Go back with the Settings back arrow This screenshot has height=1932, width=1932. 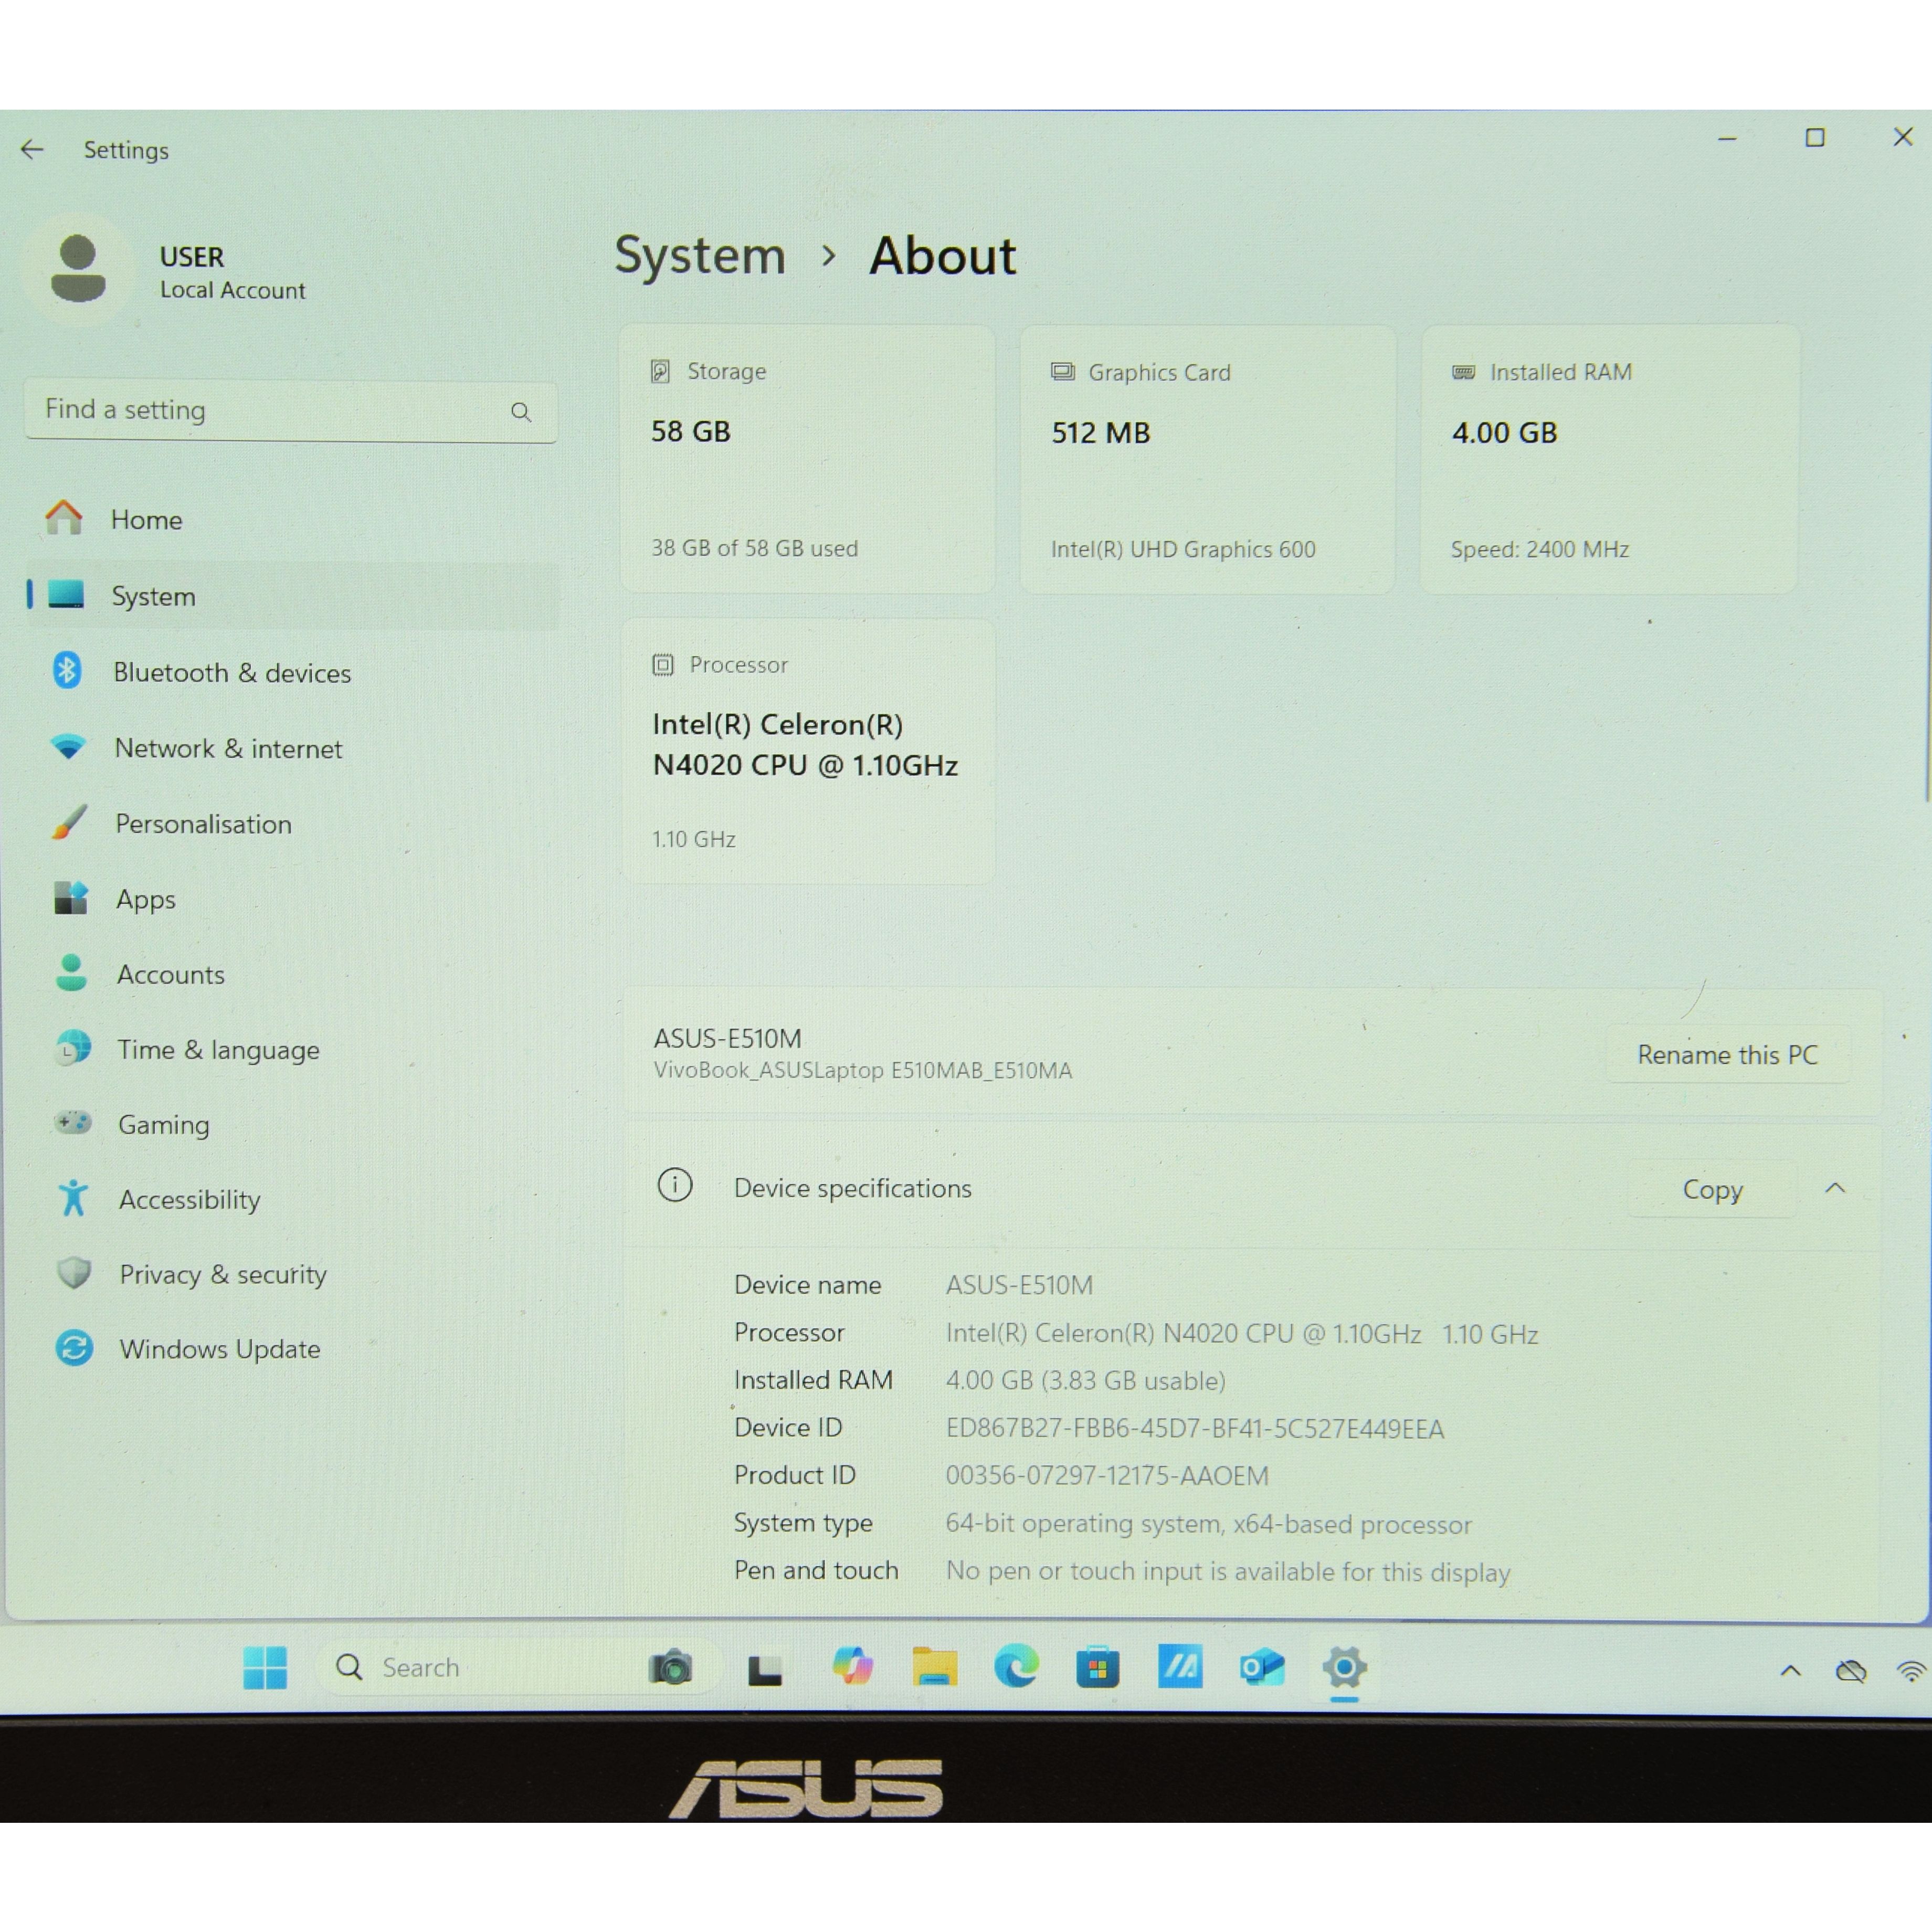[x=32, y=150]
